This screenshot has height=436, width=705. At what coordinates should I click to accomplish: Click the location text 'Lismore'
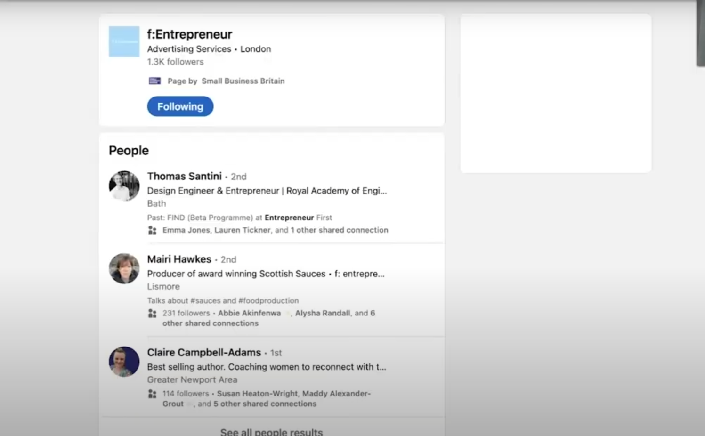click(163, 286)
